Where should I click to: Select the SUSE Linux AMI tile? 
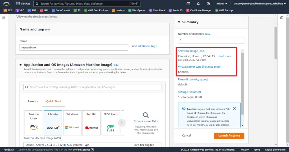pyautogui.click(x=111, y=123)
